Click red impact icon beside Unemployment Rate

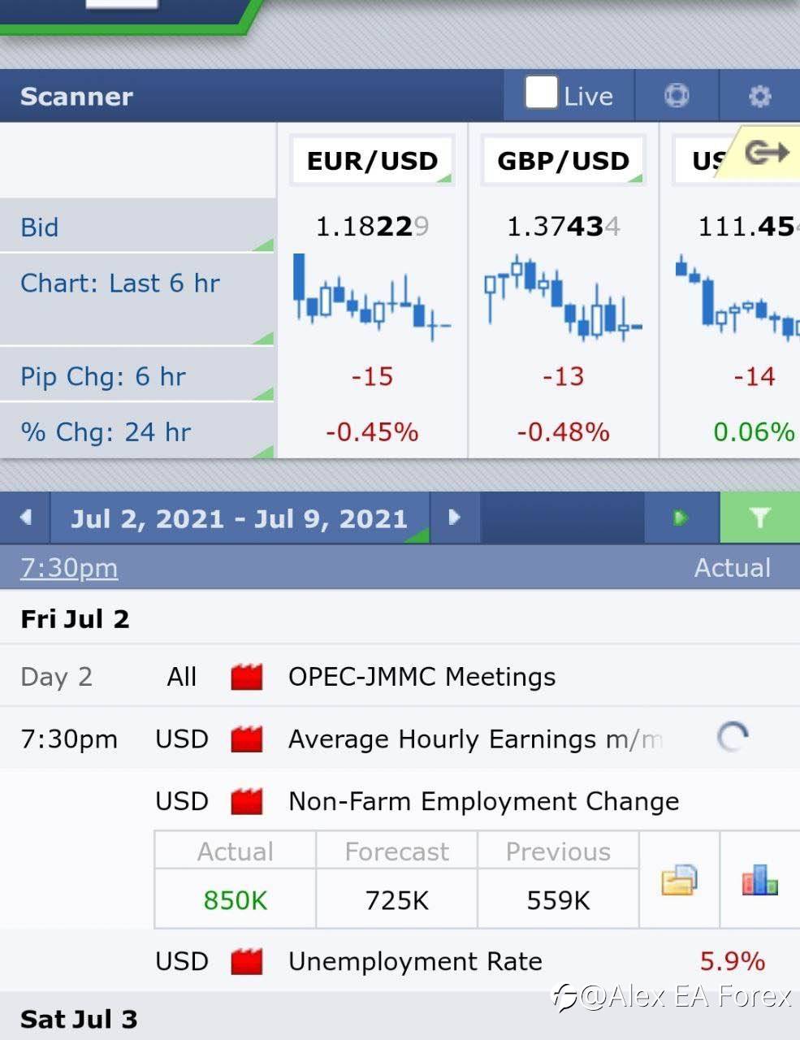click(x=247, y=962)
